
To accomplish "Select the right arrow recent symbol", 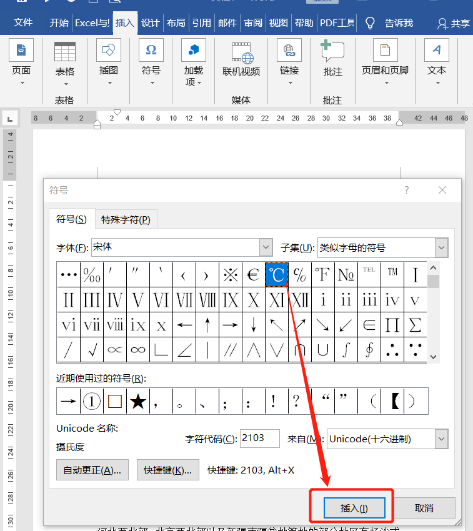I will pos(69,401).
